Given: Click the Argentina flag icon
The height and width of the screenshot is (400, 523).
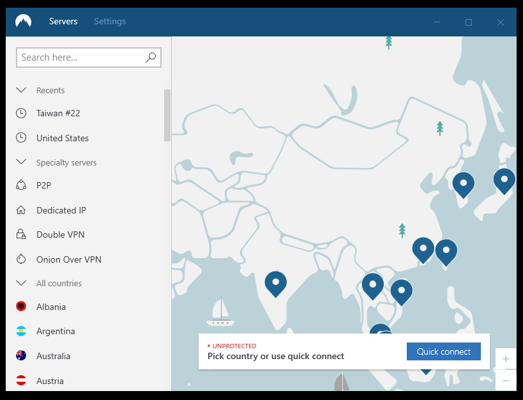Looking at the screenshot, I should [21, 331].
